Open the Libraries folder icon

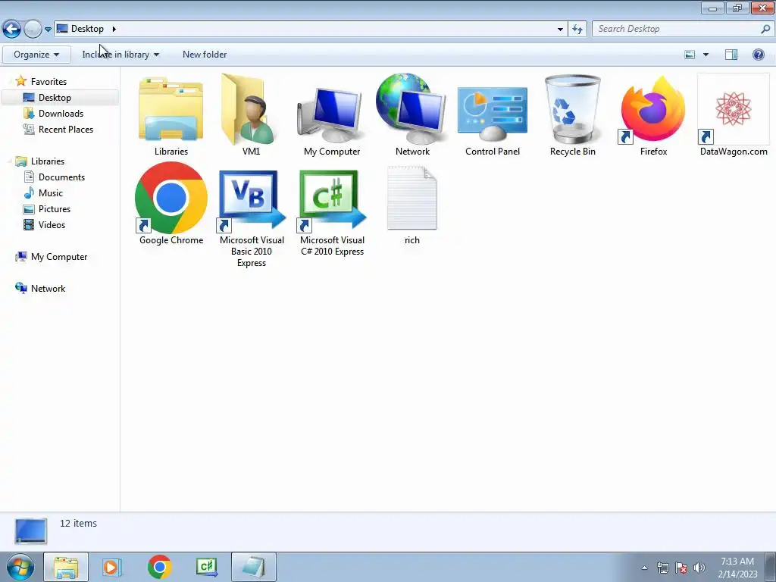(171, 109)
